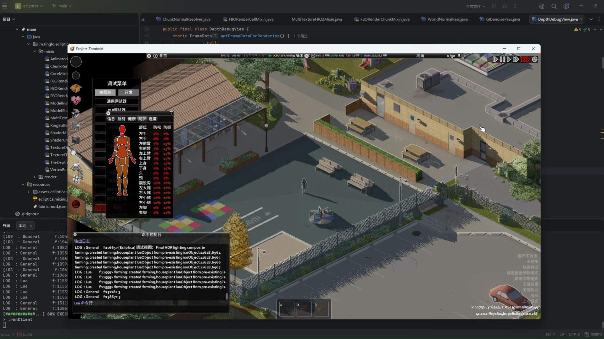This screenshot has height=339, width=604.
Task: Pause the game with the pause control
Action: point(502,59)
